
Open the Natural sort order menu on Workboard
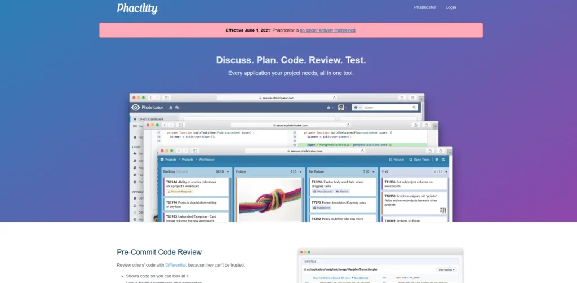click(x=396, y=160)
